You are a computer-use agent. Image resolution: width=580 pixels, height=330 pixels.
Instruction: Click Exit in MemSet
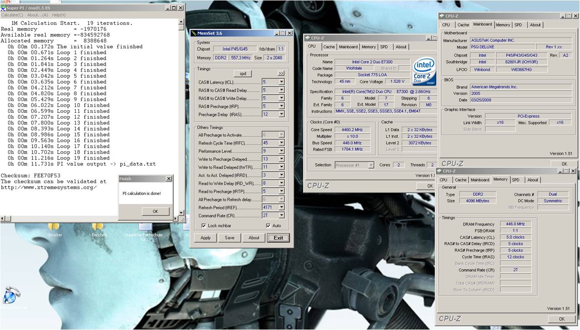click(278, 238)
